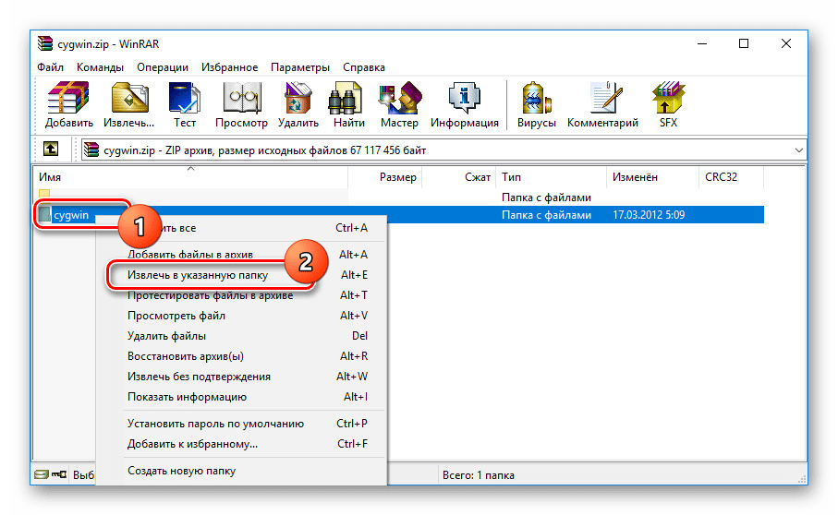Go up one level arrow button
The height and width of the screenshot is (515, 838).
(x=51, y=150)
